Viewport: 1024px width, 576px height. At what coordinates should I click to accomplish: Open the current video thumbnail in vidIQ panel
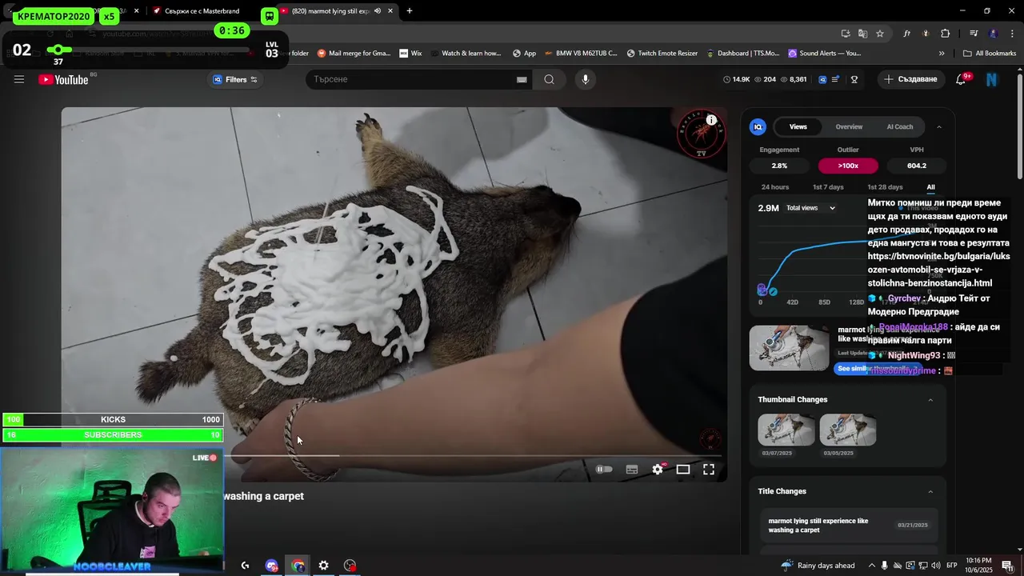pyautogui.click(x=789, y=347)
